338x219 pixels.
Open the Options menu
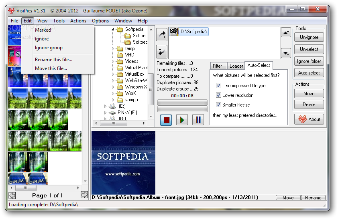[x=100, y=21]
